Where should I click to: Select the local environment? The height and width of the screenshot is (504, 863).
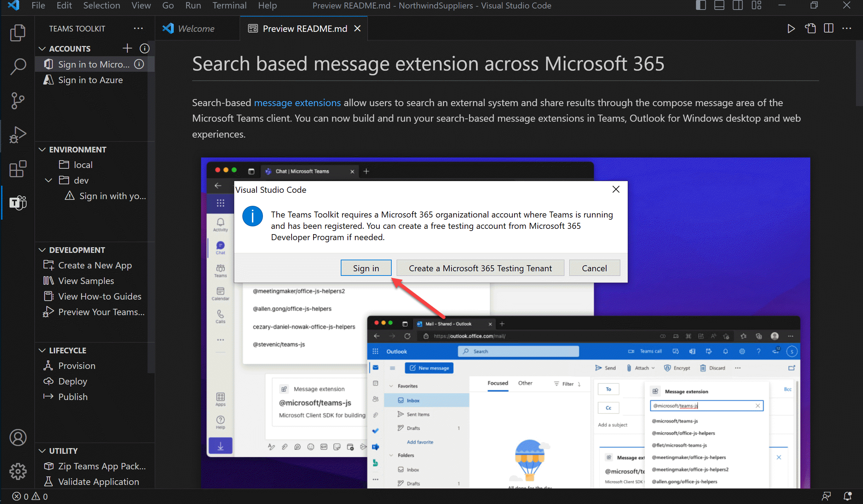[x=83, y=165]
